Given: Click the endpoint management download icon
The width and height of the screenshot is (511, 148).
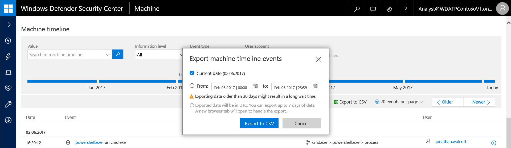Looking at the screenshot, I should coord(8,120).
